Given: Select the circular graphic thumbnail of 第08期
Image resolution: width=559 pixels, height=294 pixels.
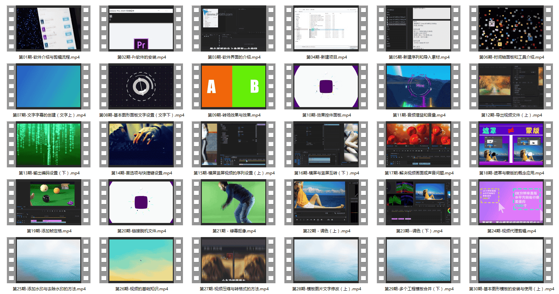Looking at the screenshot, I should coord(141,86).
